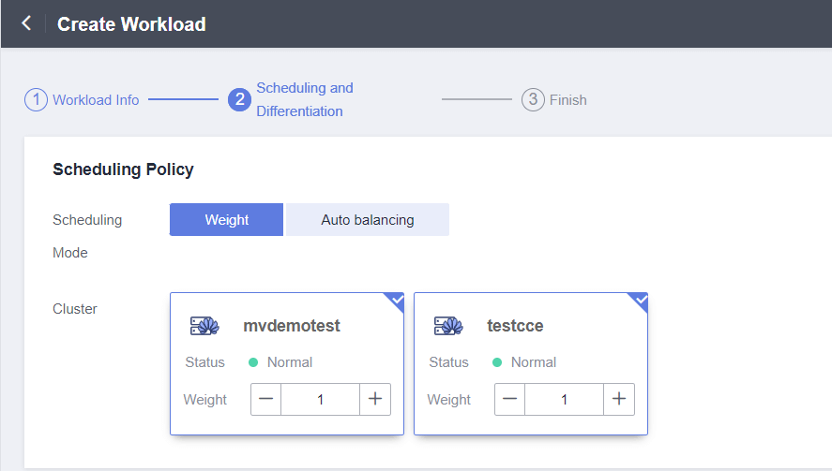The width and height of the screenshot is (832, 471).
Task: Switch to Auto balancing scheduling mode
Action: tap(368, 220)
